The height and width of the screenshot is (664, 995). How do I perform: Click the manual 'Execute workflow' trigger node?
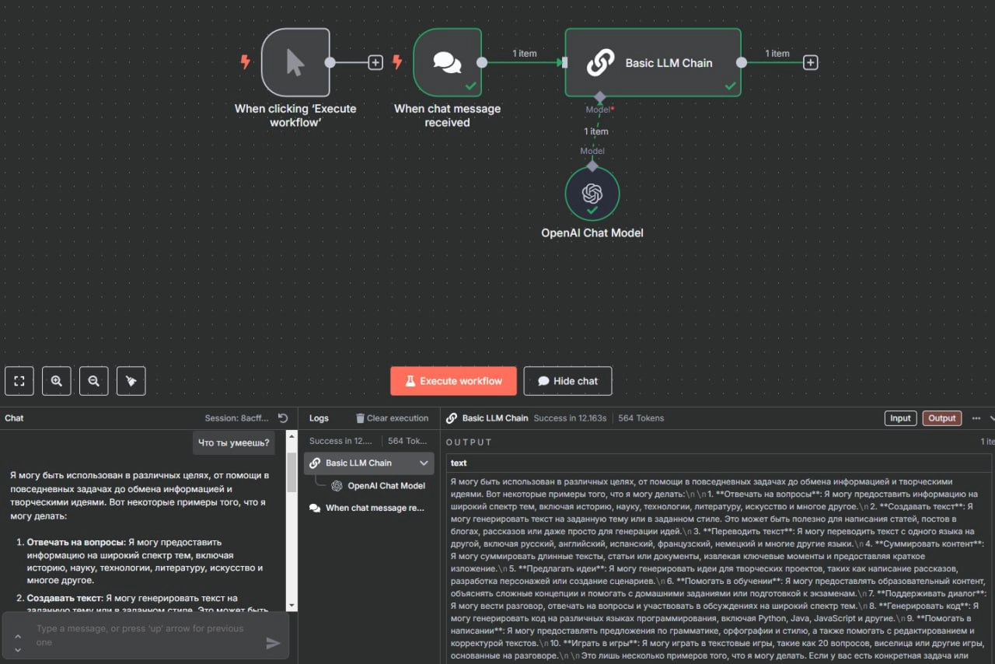(x=295, y=63)
